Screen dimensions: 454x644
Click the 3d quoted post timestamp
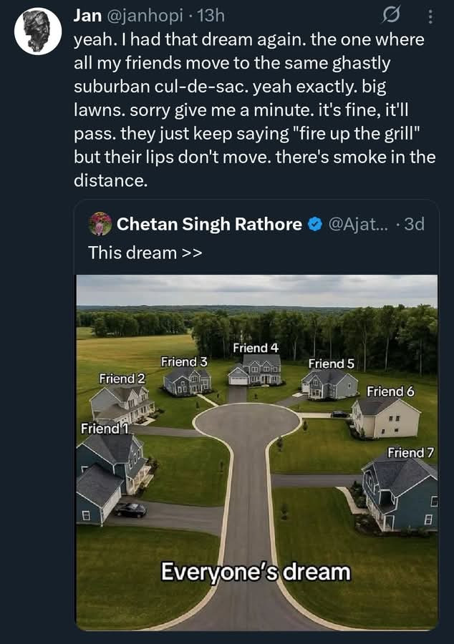[414, 224]
